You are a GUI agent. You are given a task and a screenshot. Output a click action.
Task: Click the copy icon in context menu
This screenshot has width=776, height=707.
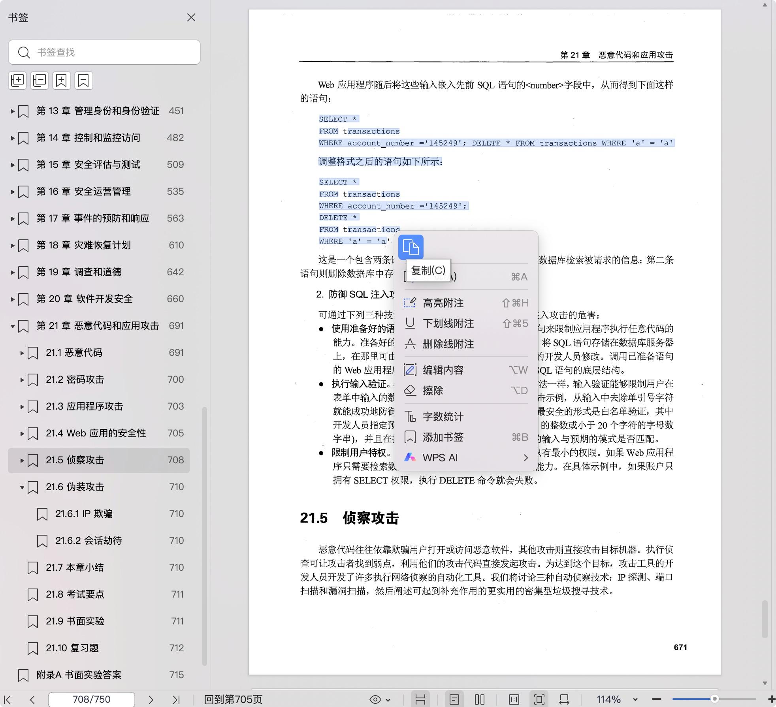[411, 247]
